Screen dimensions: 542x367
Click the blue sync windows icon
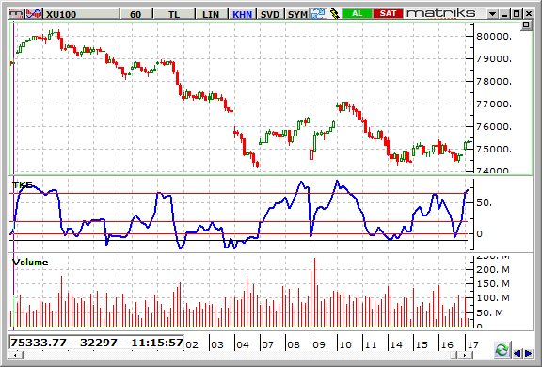[318, 14]
